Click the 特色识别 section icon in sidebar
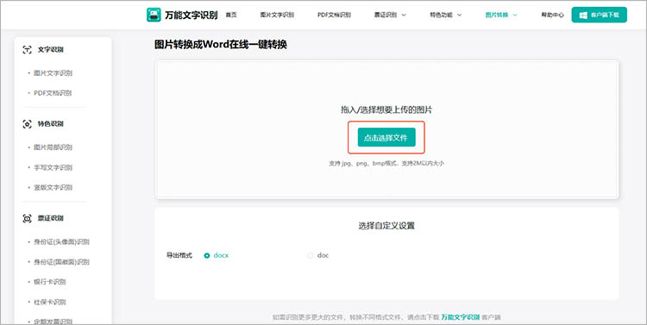The width and height of the screenshot is (647, 325). [28, 124]
